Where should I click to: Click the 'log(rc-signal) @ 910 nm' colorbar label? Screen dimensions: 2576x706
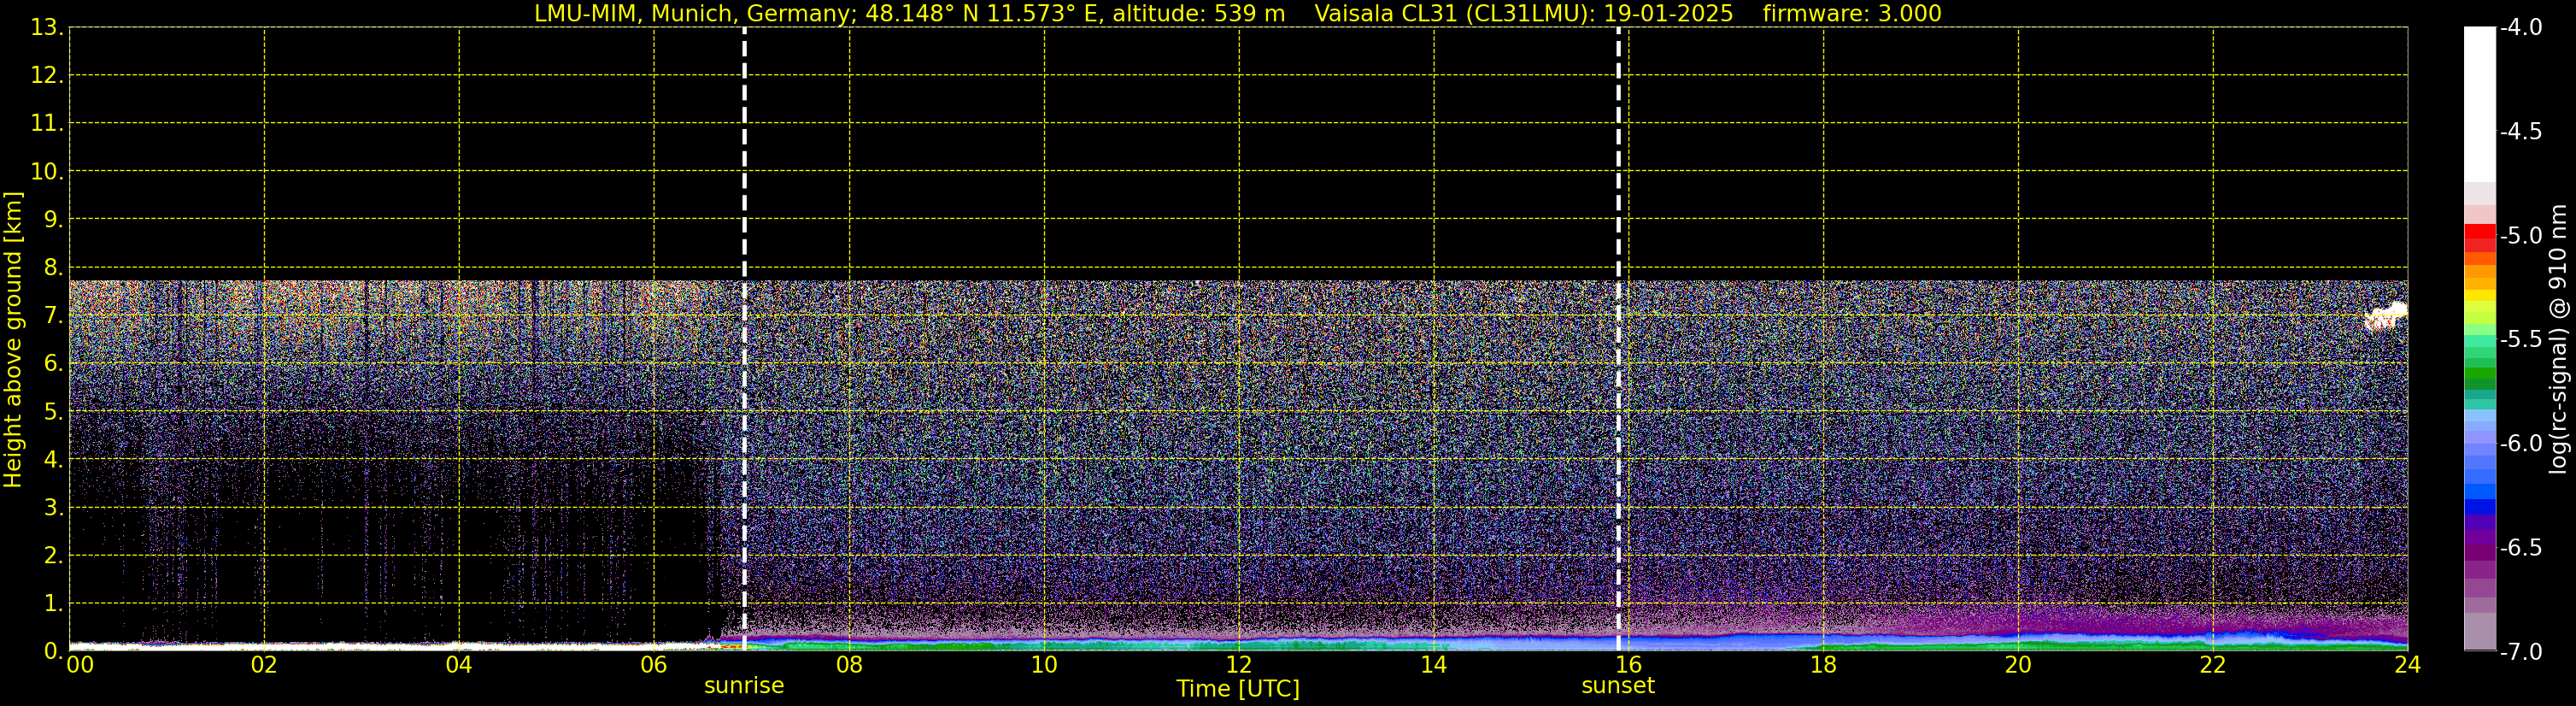tap(2559, 340)
